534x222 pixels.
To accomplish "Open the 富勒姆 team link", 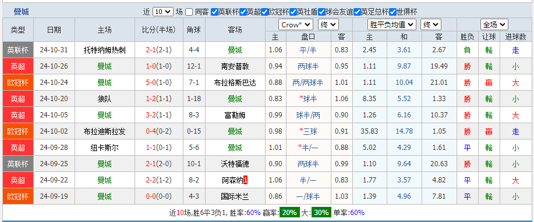I will click(x=235, y=115).
